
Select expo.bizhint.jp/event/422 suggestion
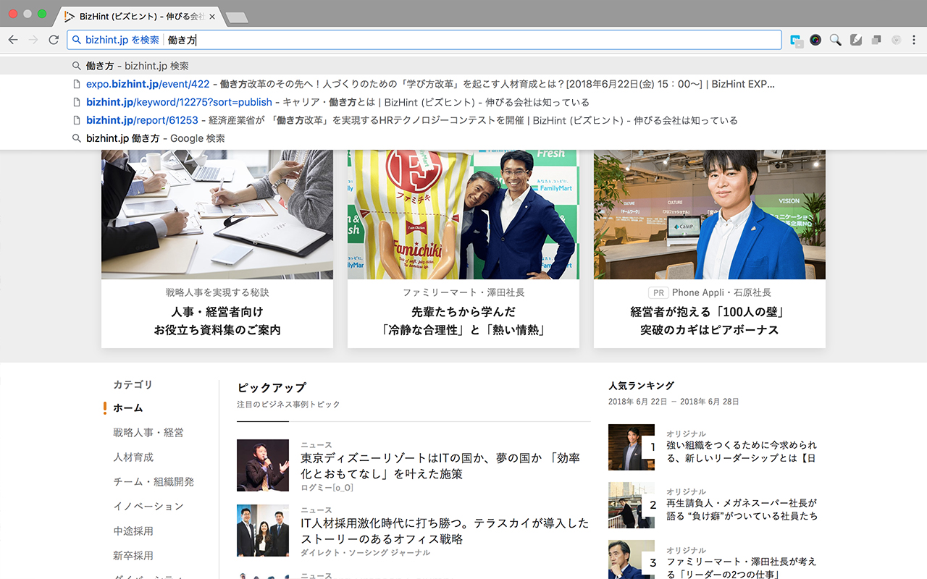463,84
